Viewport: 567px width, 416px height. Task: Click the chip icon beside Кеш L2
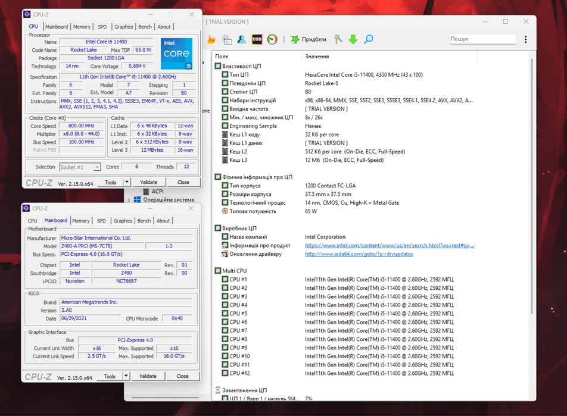coord(225,151)
